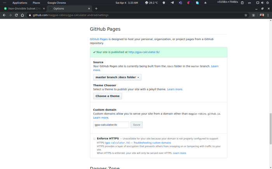Close the Options tab
Viewport: 272px width, 169px height.
89,9
